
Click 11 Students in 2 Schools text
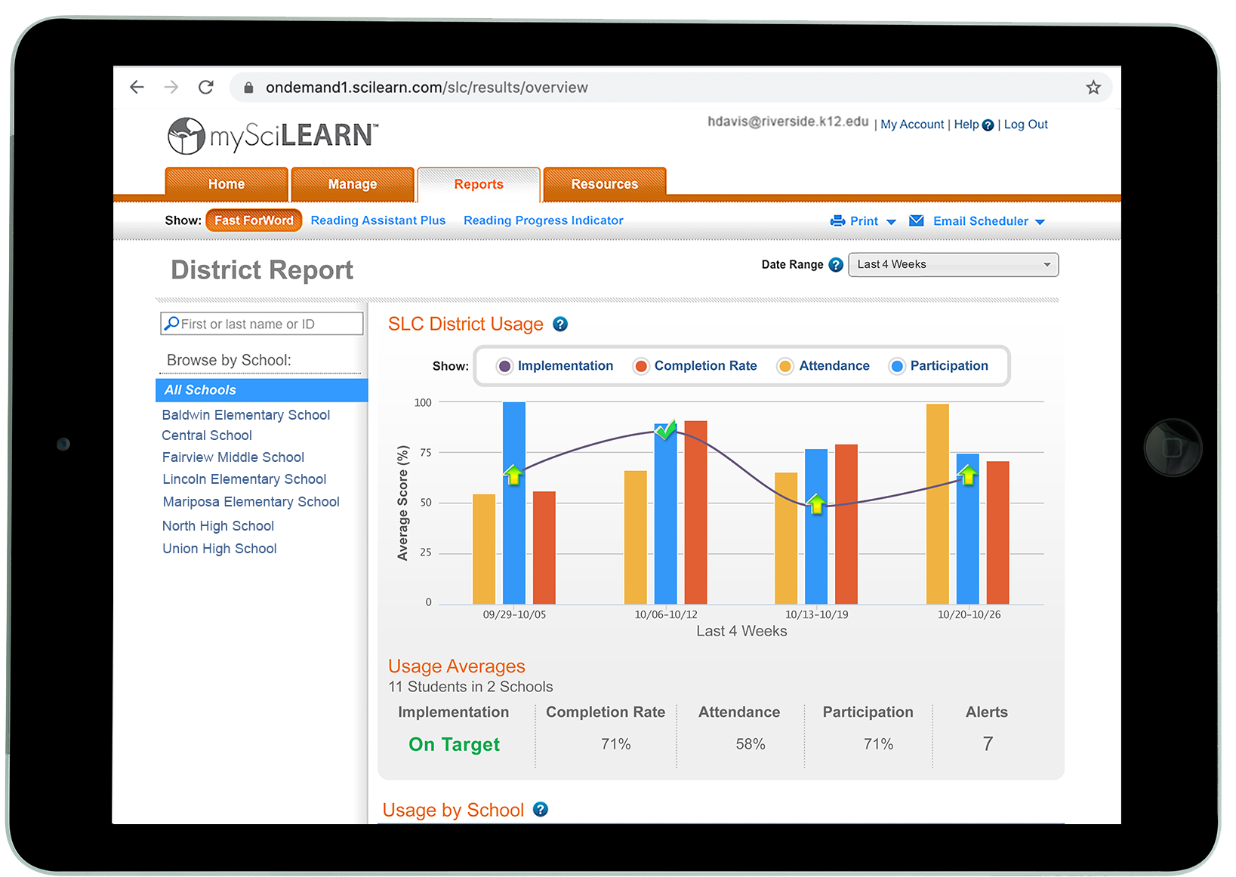[470, 687]
